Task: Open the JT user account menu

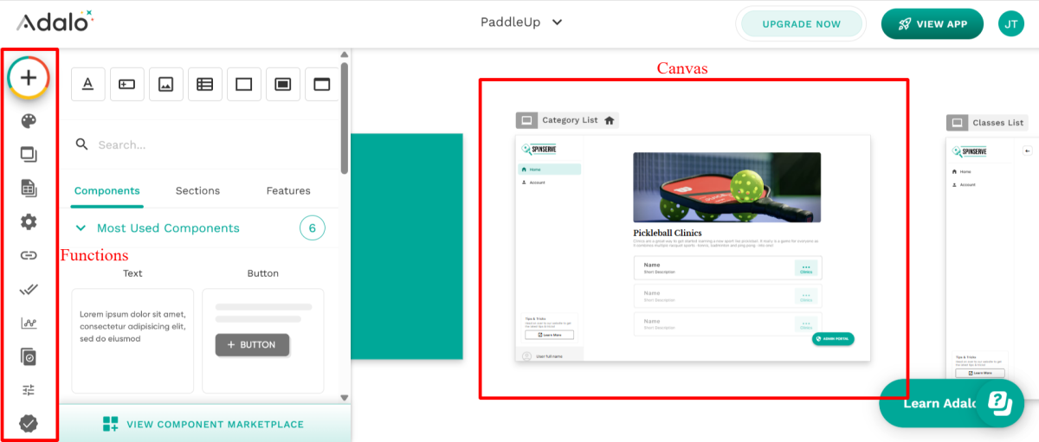Action: click(1010, 24)
